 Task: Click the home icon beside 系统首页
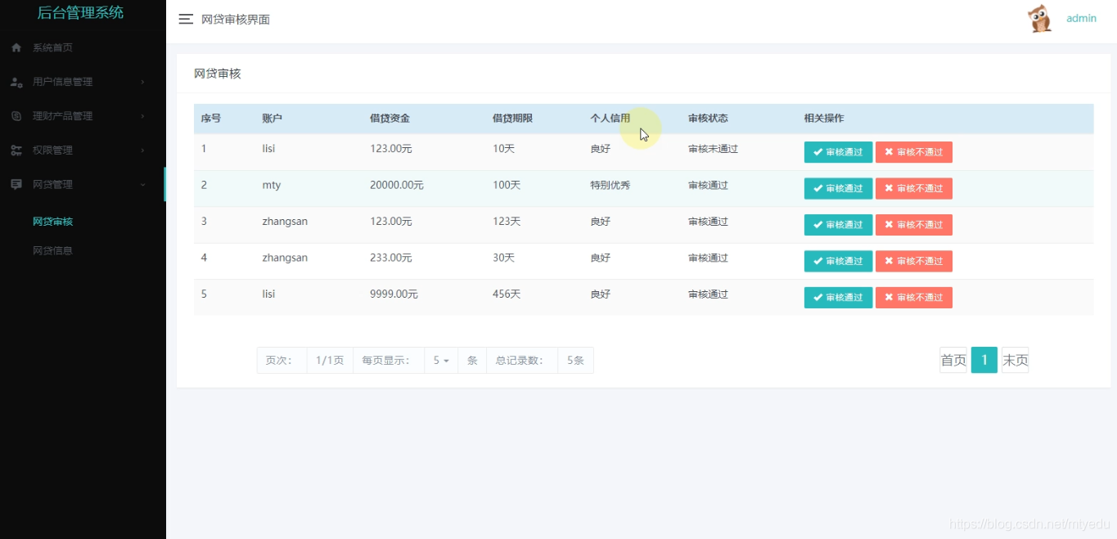point(14,47)
